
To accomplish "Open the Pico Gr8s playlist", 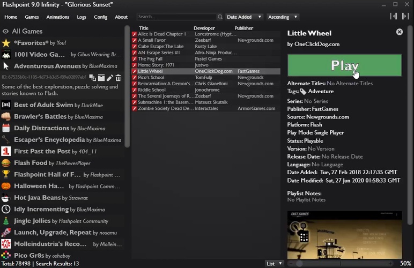I will [x=62, y=256].
